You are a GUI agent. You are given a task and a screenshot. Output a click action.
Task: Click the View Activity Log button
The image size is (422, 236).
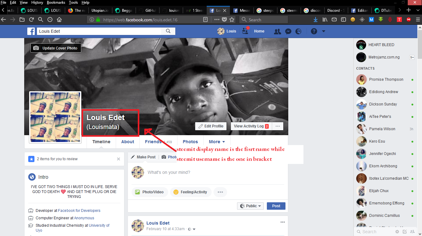click(x=251, y=126)
